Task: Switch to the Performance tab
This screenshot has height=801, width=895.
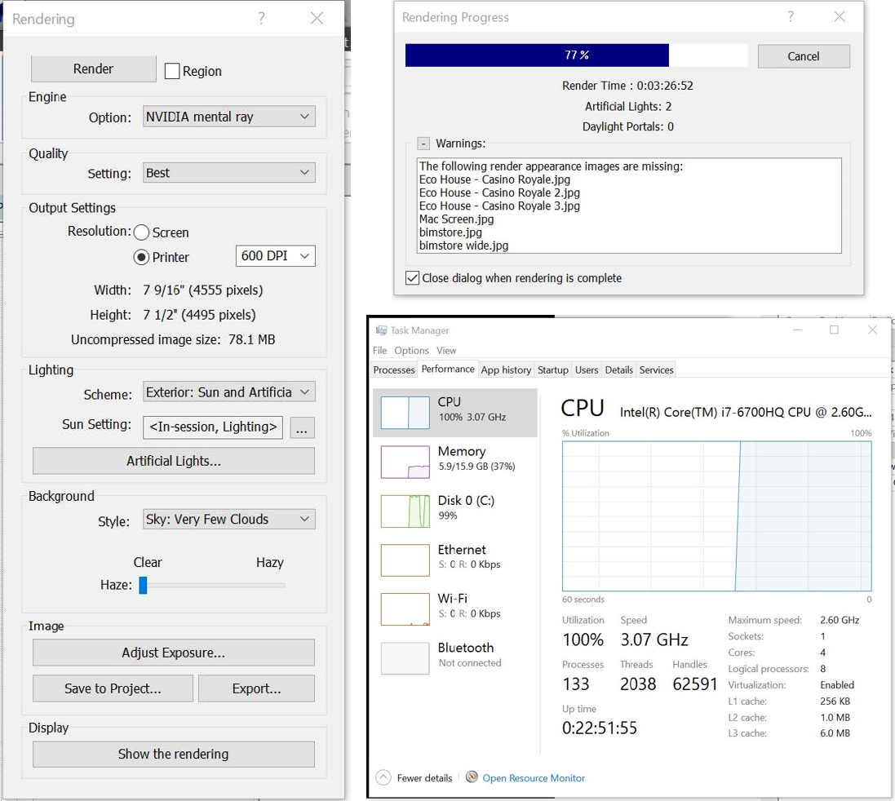Action: coord(448,370)
